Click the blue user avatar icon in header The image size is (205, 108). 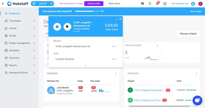tap(193, 4)
